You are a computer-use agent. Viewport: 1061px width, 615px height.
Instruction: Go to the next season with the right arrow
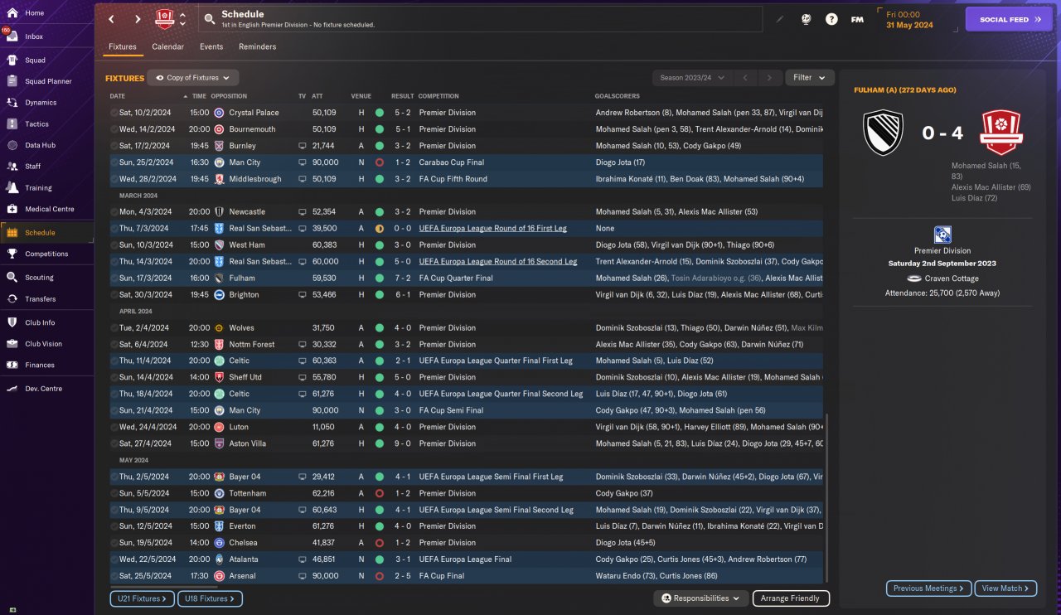tap(770, 78)
